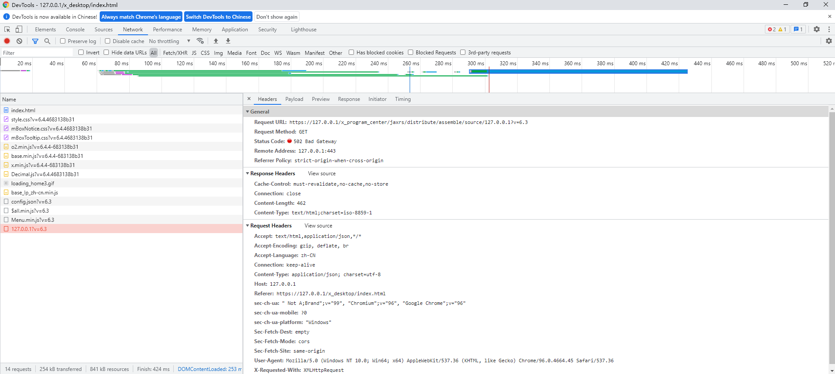This screenshot has height=374, width=835.
Task: Click the info icon in the infobar
Action: (7, 17)
